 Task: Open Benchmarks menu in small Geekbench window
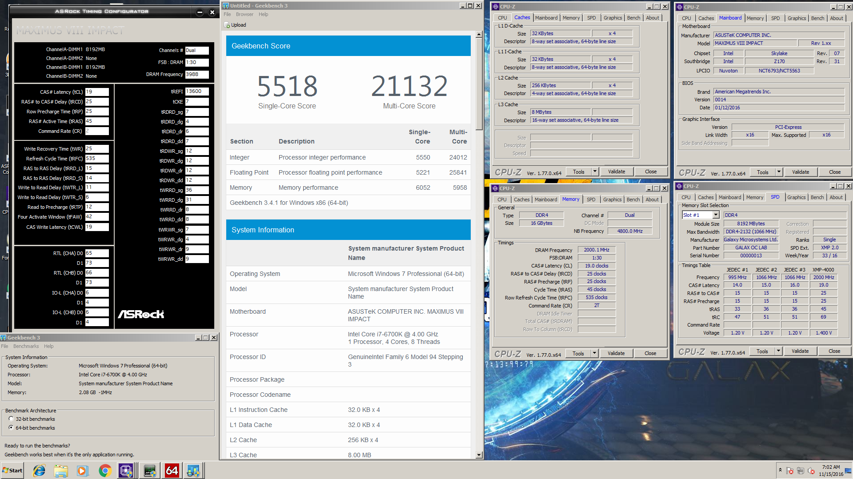tap(26, 346)
